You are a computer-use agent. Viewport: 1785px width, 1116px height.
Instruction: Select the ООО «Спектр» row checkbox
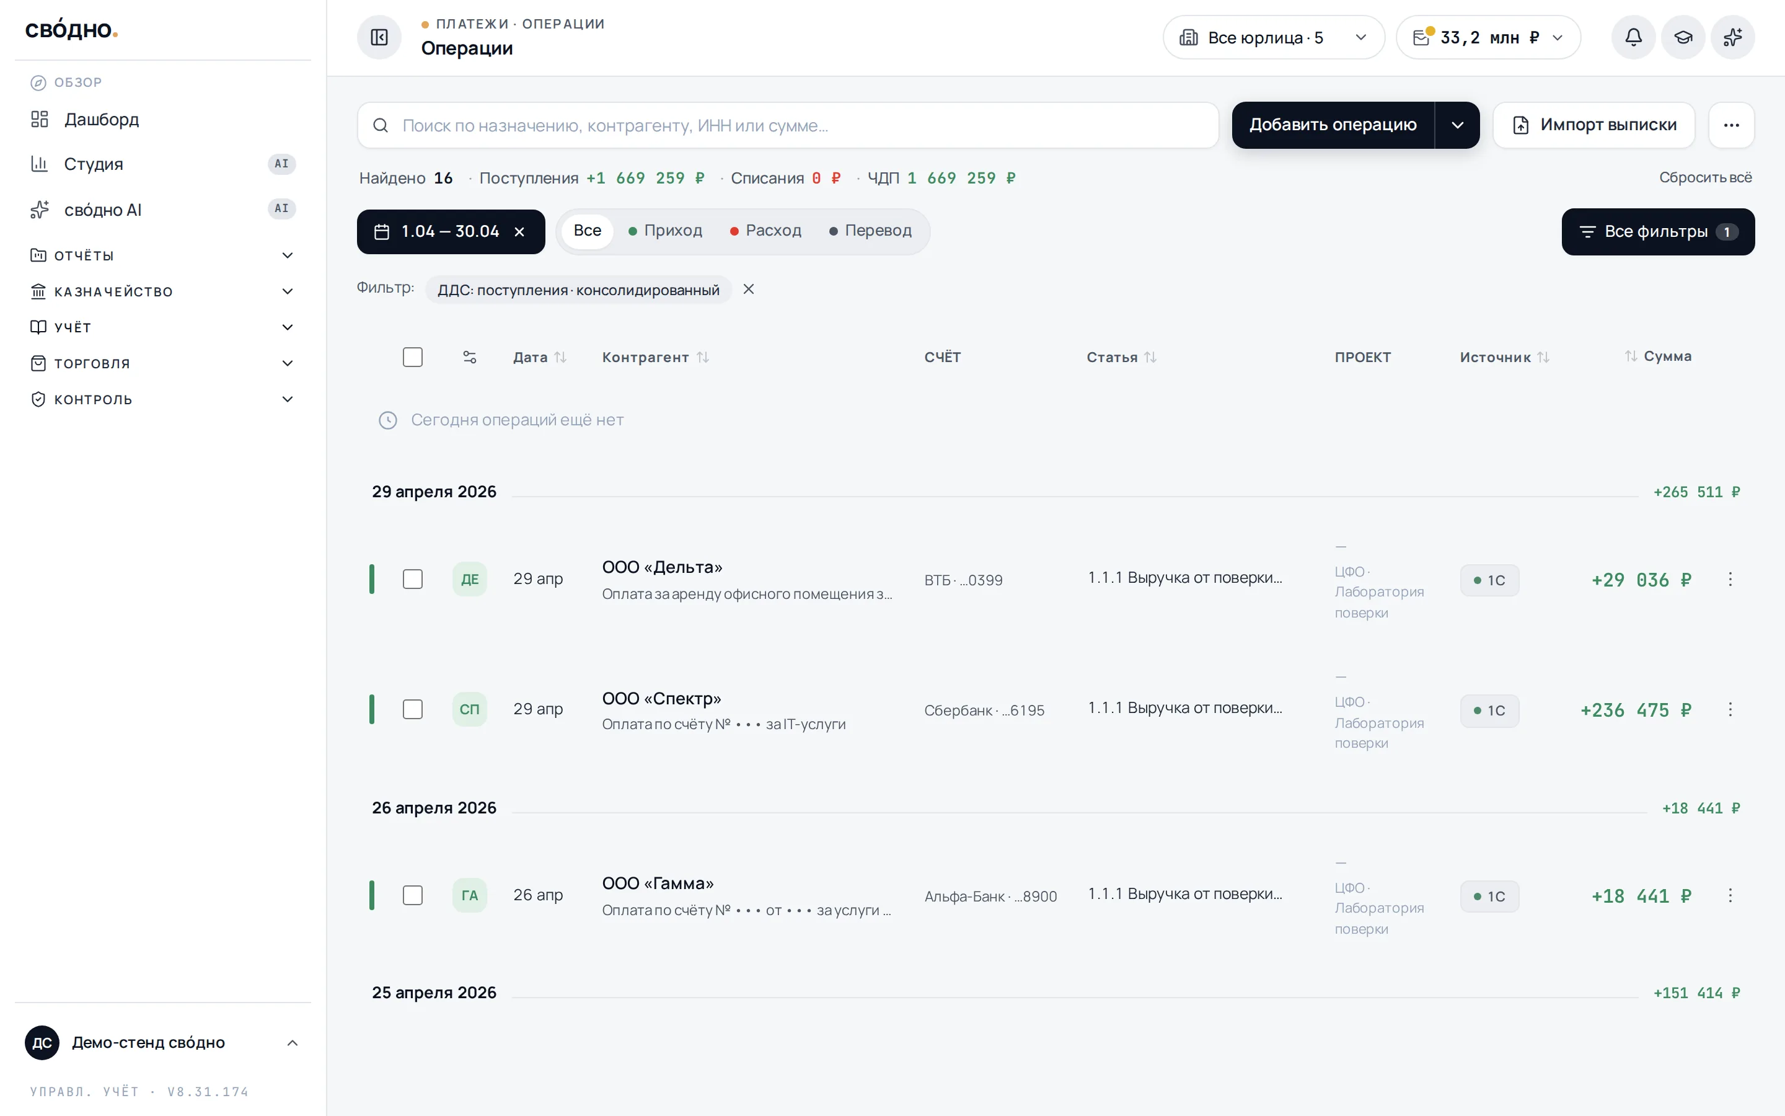(413, 709)
